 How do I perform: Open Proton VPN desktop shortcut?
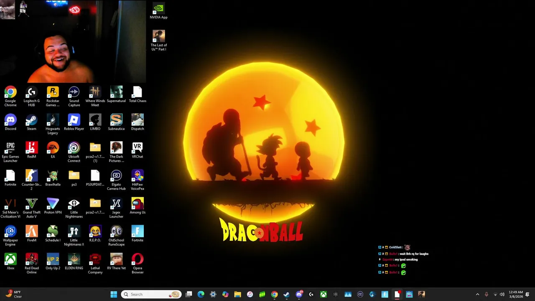coord(53,207)
